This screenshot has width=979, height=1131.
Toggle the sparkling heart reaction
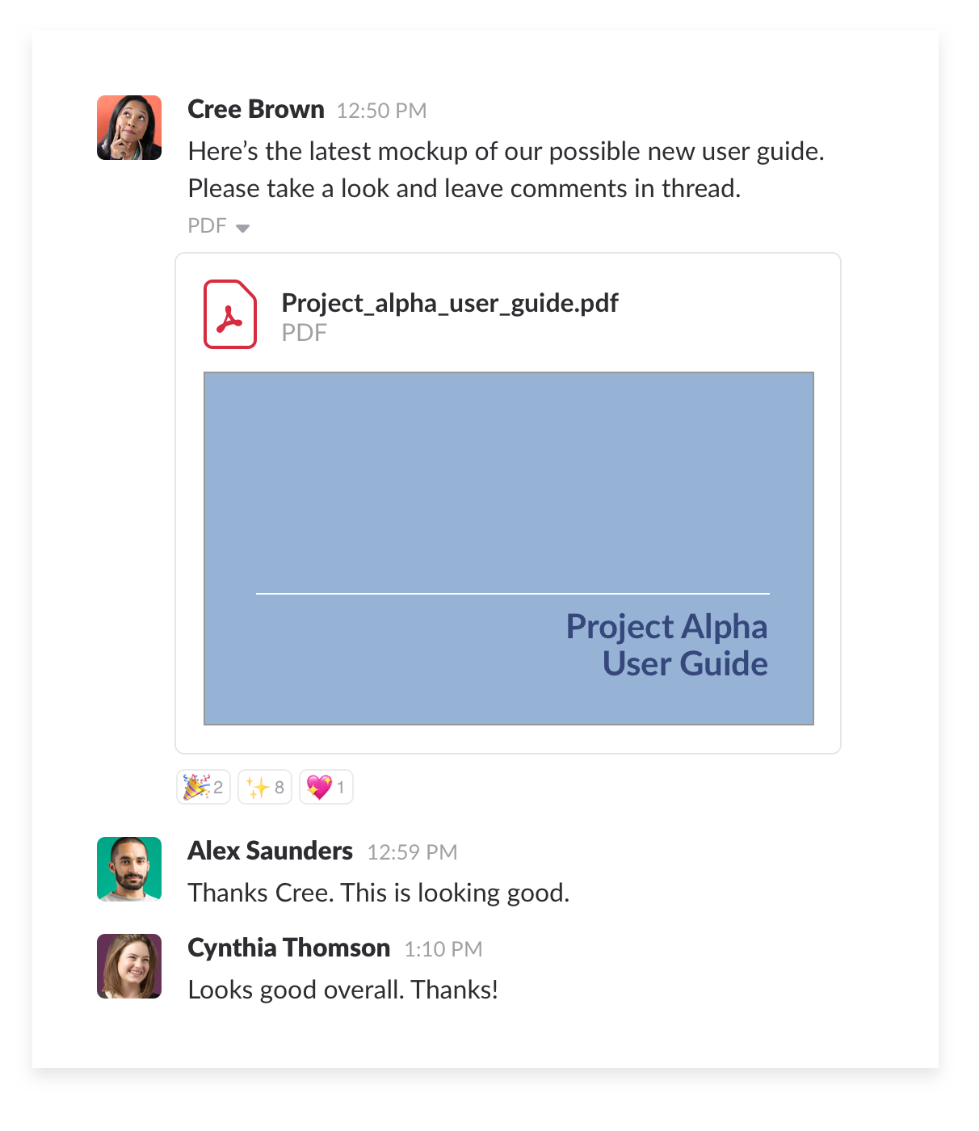326,787
